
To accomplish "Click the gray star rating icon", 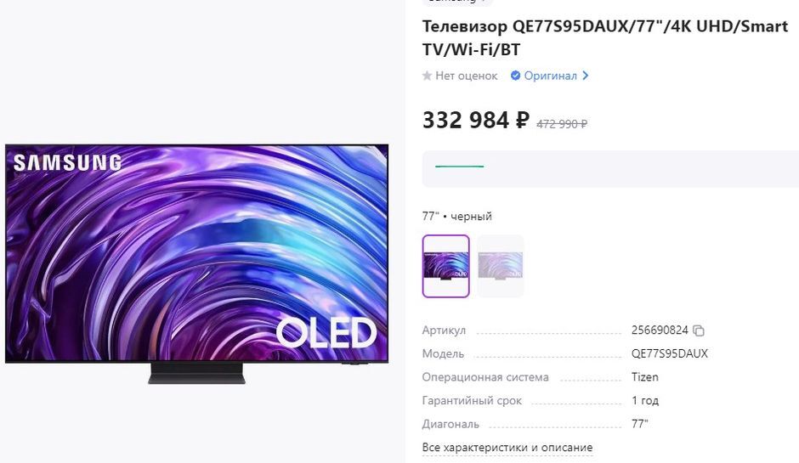I will coord(427,76).
